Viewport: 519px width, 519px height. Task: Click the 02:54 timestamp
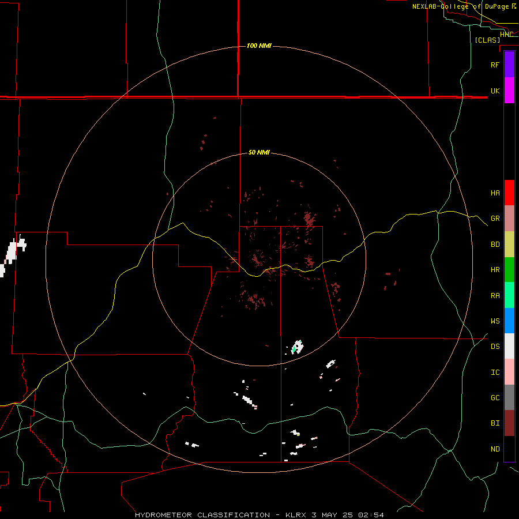(x=371, y=515)
